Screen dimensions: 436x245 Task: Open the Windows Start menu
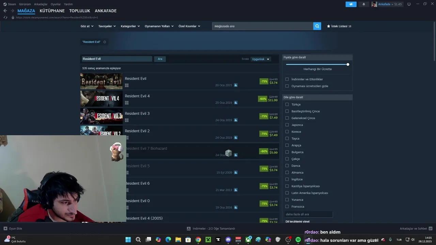(x=128, y=240)
